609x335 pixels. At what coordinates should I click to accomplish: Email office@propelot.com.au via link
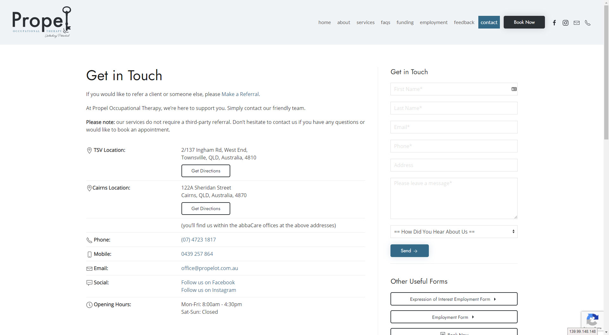point(209,268)
